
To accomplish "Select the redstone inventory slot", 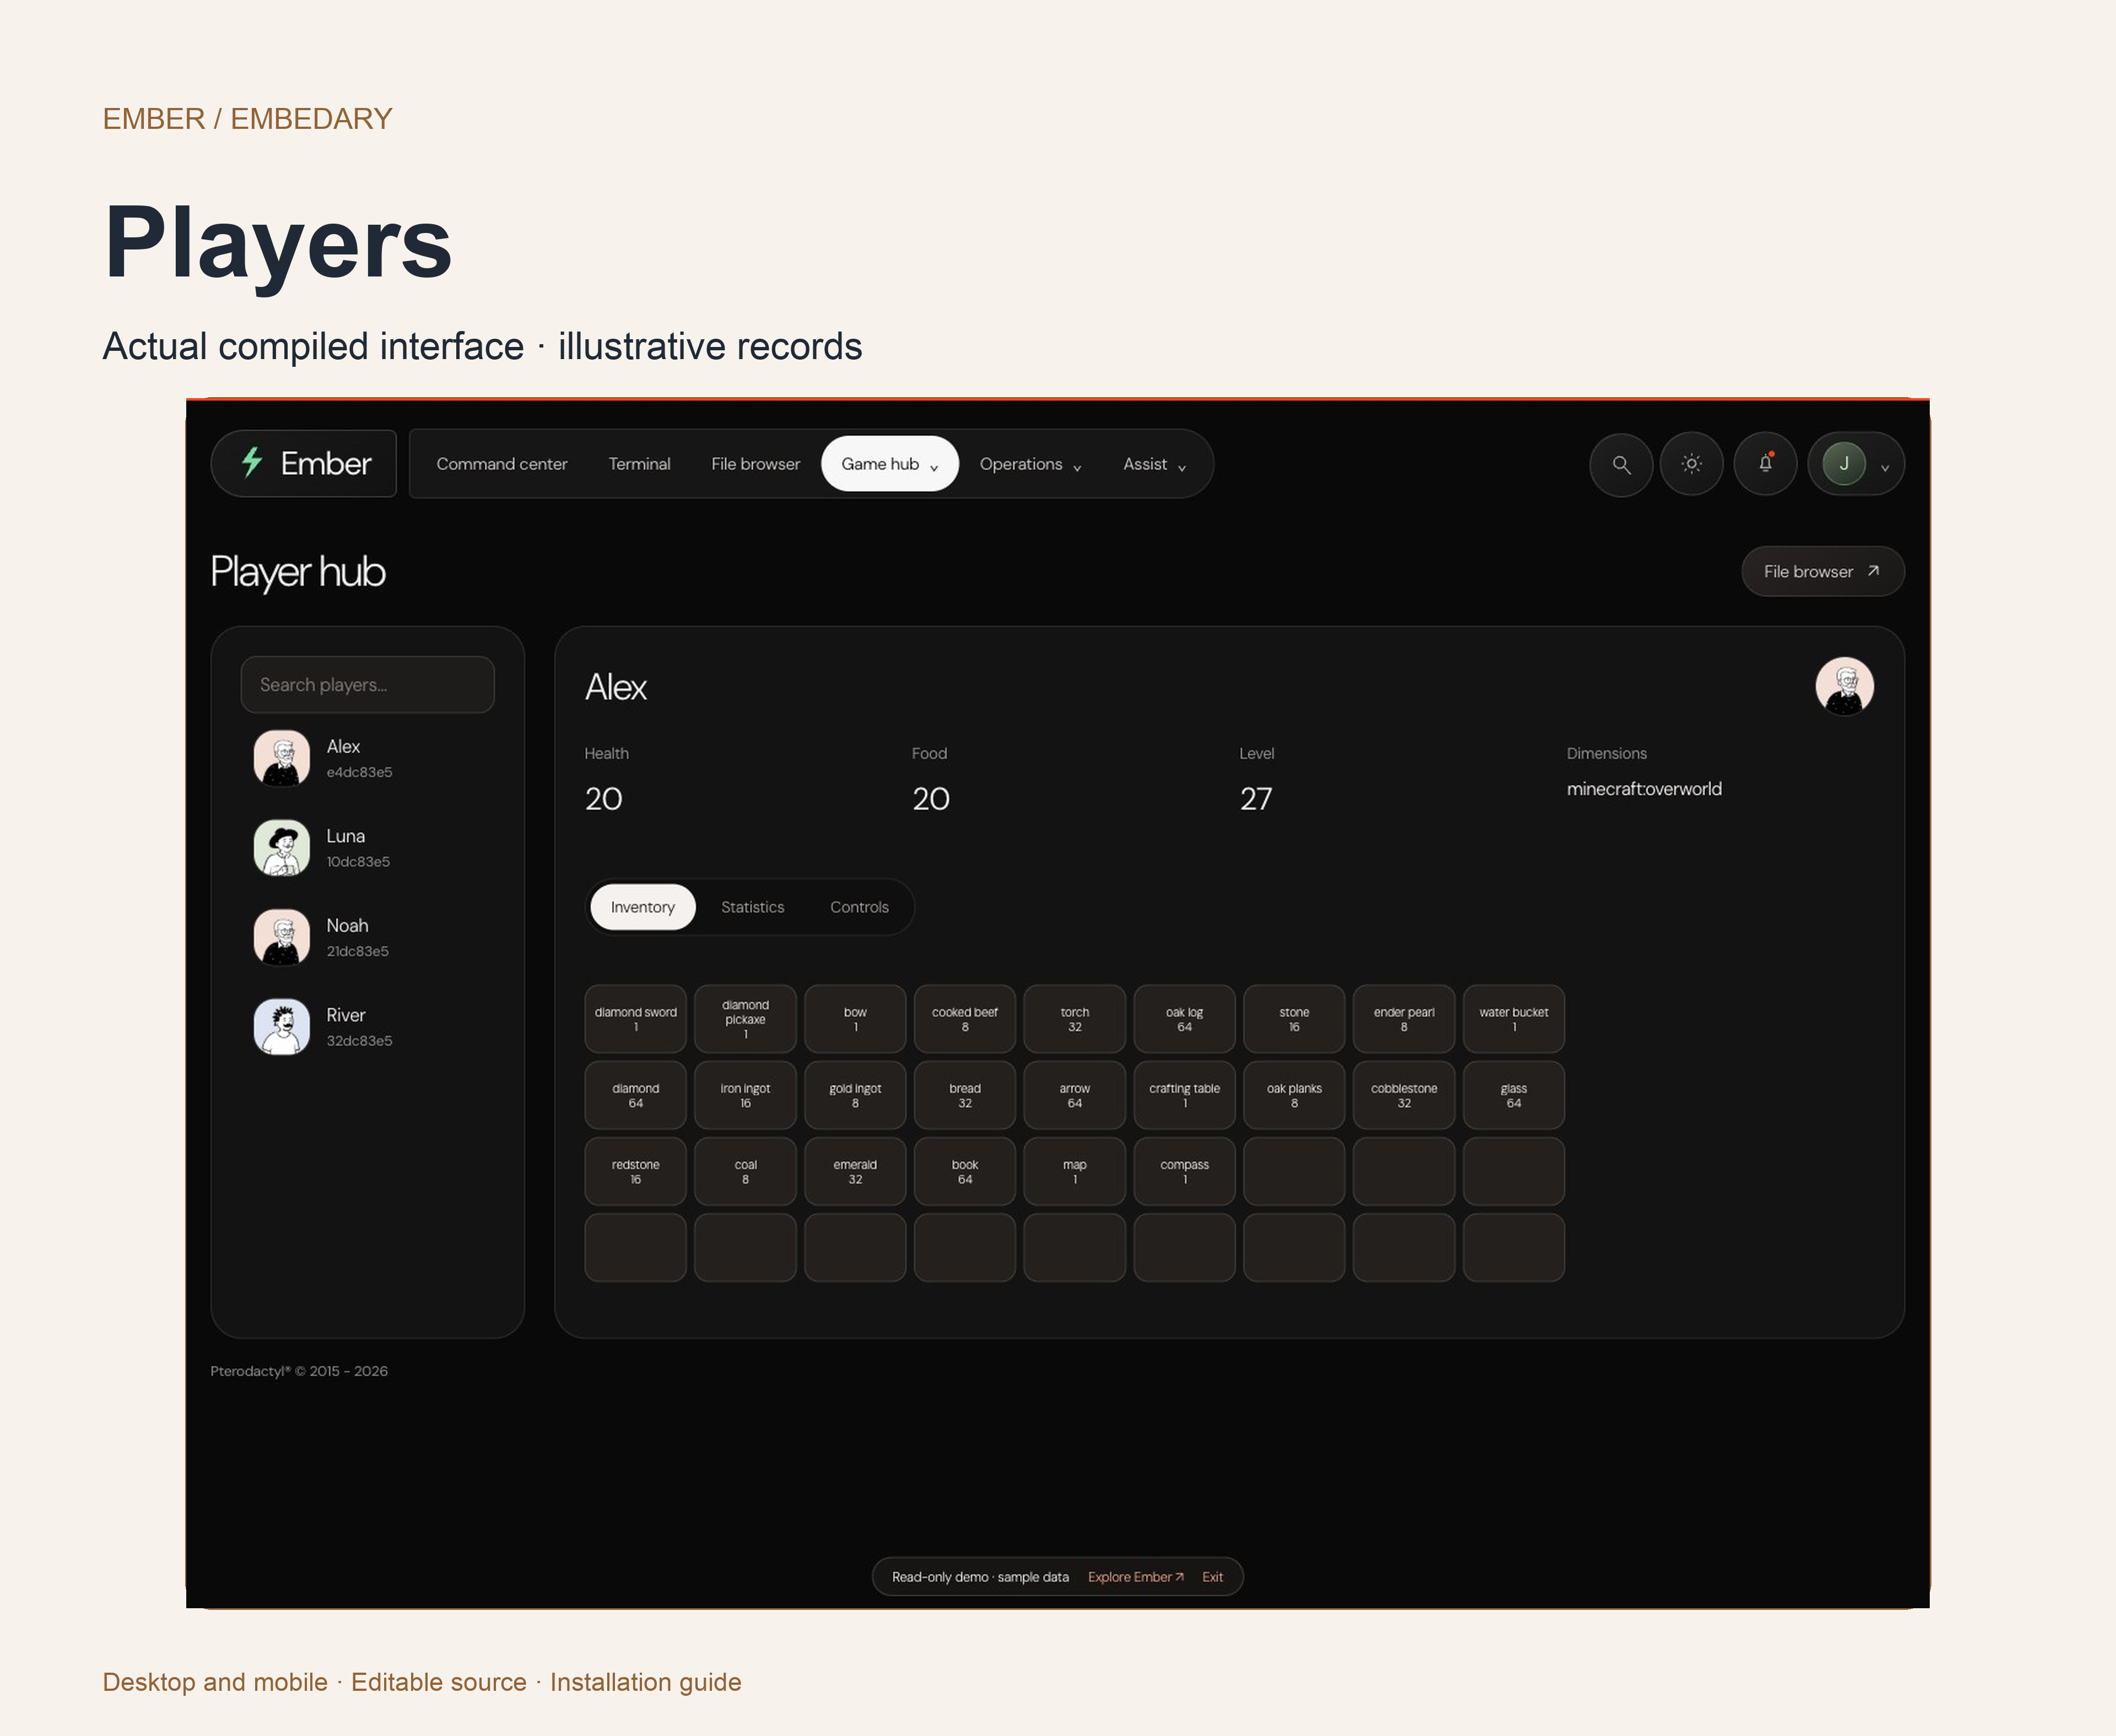I will coord(635,1171).
